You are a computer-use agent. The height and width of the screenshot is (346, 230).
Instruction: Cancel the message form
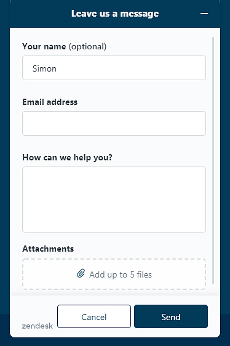pyautogui.click(x=94, y=316)
